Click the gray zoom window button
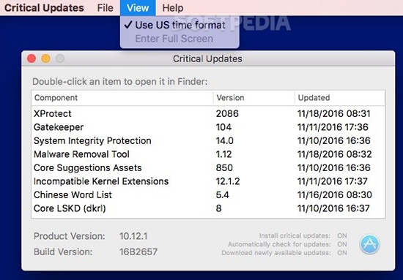The width and height of the screenshot is (403, 280). pyautogui.click(x=60, y=58)
